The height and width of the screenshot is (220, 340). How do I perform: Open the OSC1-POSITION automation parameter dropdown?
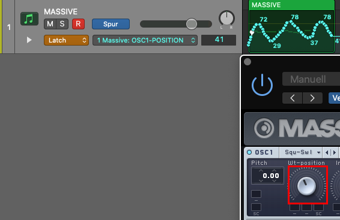pyautogui.click(x=145, y=40)
